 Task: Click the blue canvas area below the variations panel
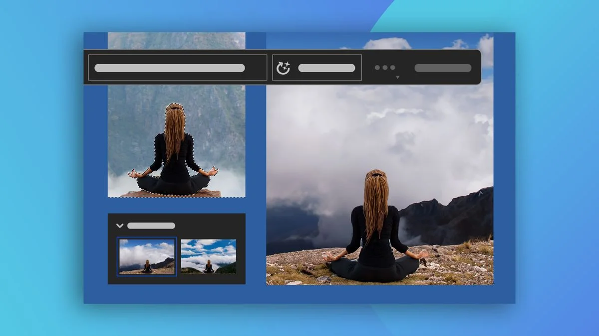point(175,294)
